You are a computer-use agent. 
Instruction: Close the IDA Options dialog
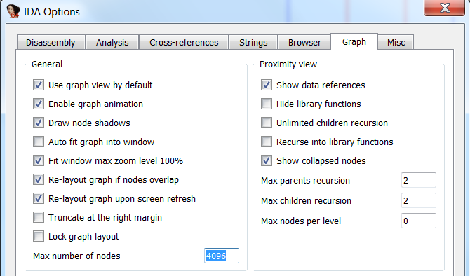(x=444, y=7)
